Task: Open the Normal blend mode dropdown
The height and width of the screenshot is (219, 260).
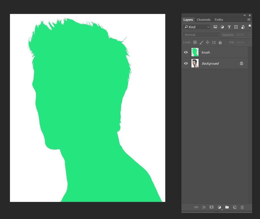Action: tap(201, 35)
